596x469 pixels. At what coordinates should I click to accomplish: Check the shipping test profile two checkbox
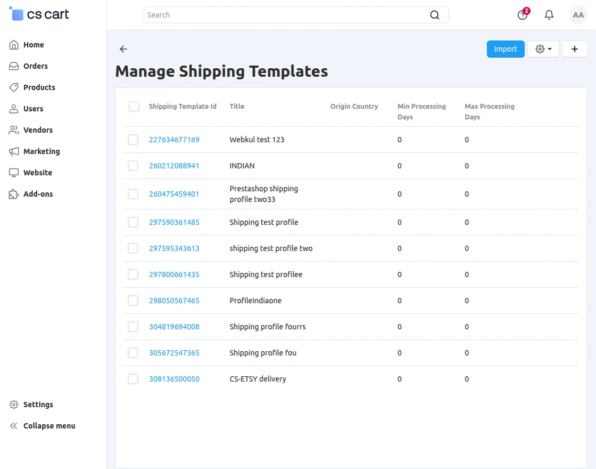(x=133, y=248)
